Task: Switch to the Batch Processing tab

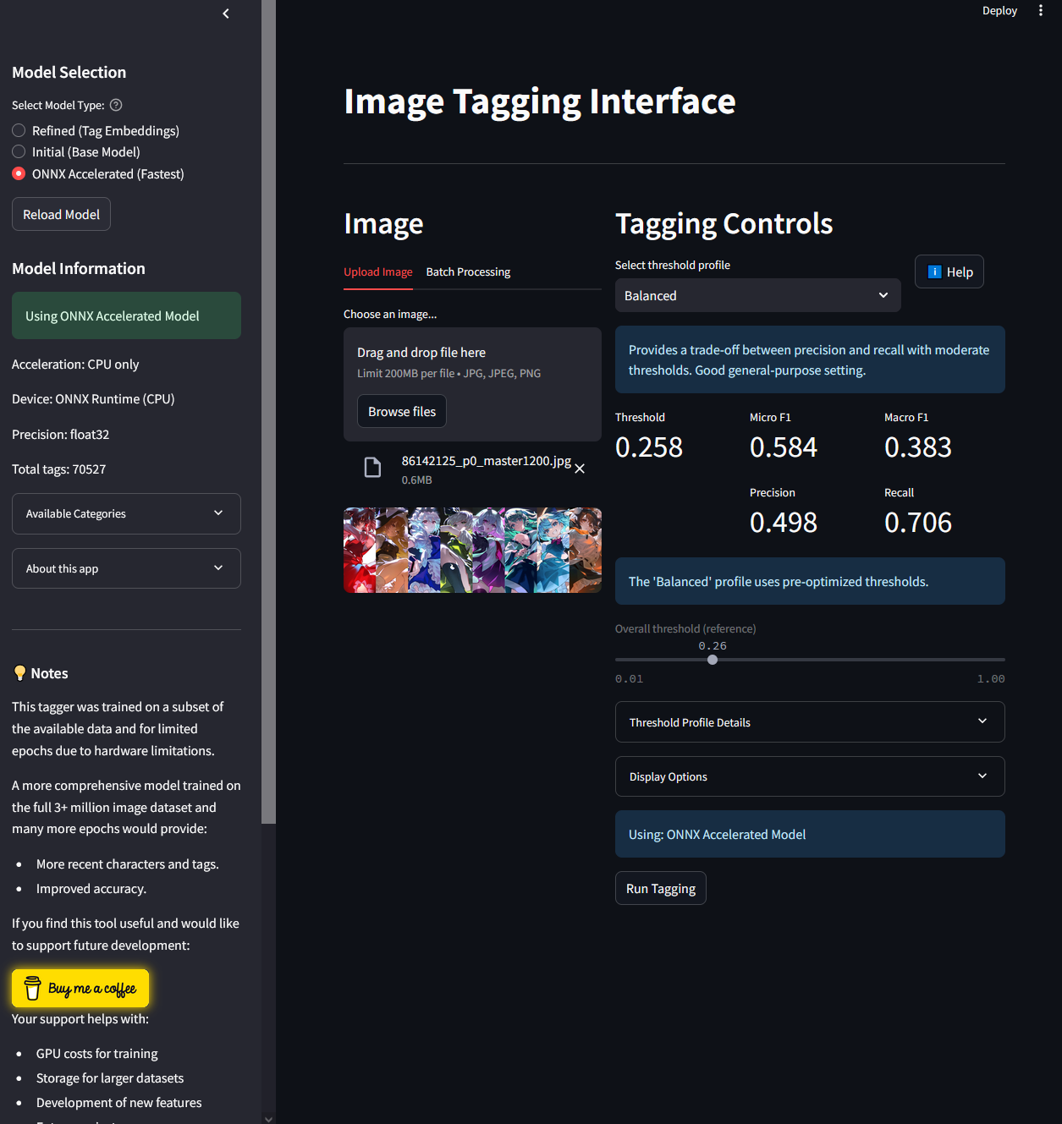Action: pos(468,271)
